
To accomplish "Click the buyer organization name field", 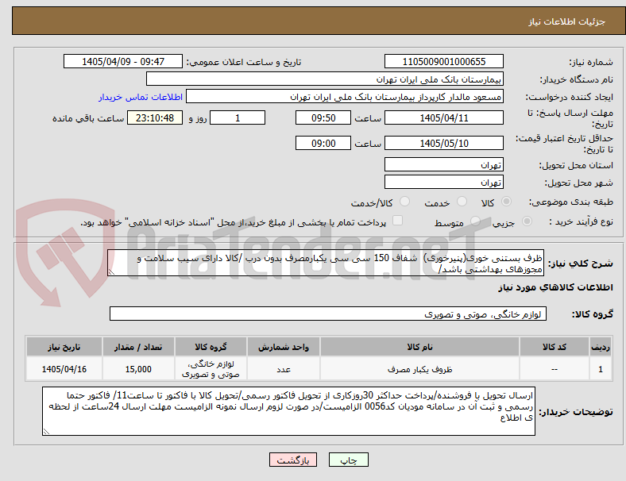I will point(325,79).
